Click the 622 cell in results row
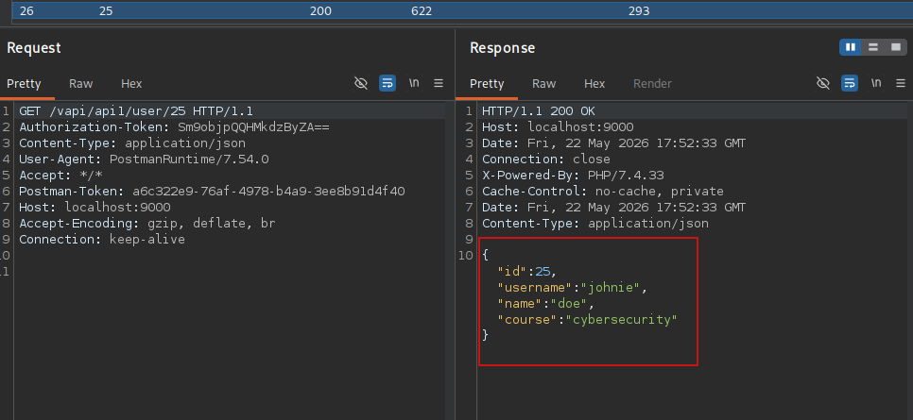 tap(422, 11)
